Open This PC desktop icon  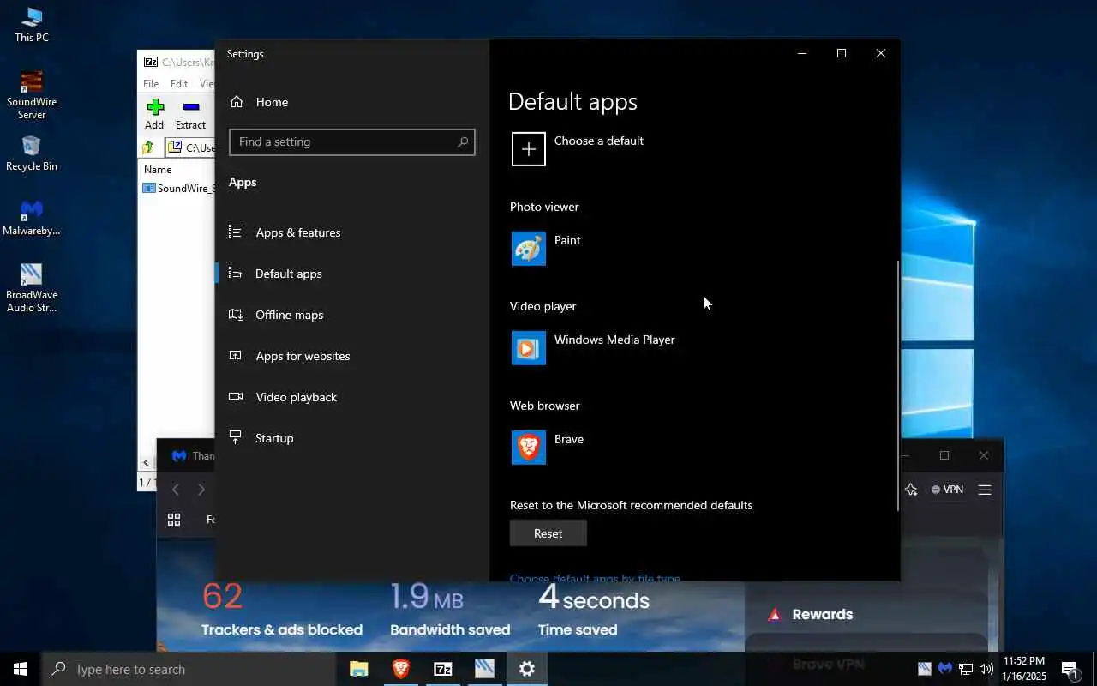point(32,24)
